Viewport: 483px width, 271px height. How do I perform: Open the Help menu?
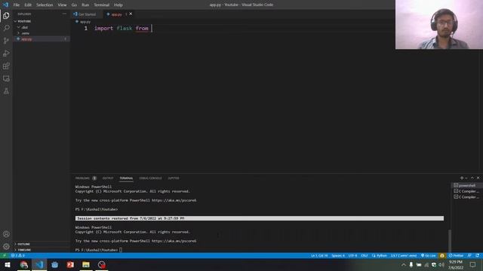point(118,5)
